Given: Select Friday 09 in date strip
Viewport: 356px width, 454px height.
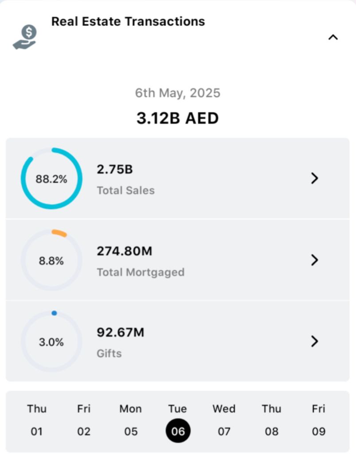Looking at the screenshot, I should (318, 420).
